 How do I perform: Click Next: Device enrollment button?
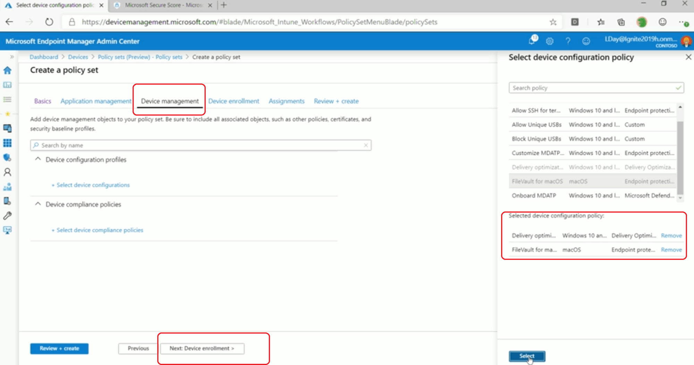pos(202,348)
